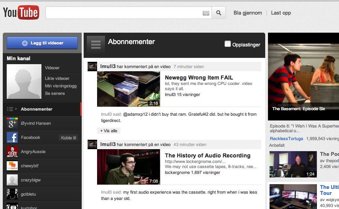The image size is (339, 209).
Task: Open the feed menu icon beside Abonnementer header
Action: click(96, 44)
